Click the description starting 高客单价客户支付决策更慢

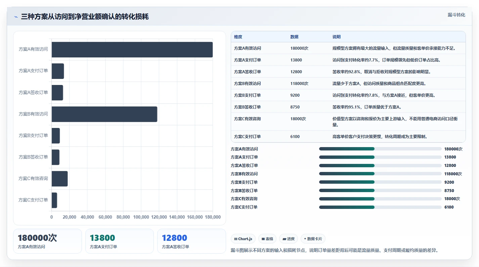coord(380,137)
